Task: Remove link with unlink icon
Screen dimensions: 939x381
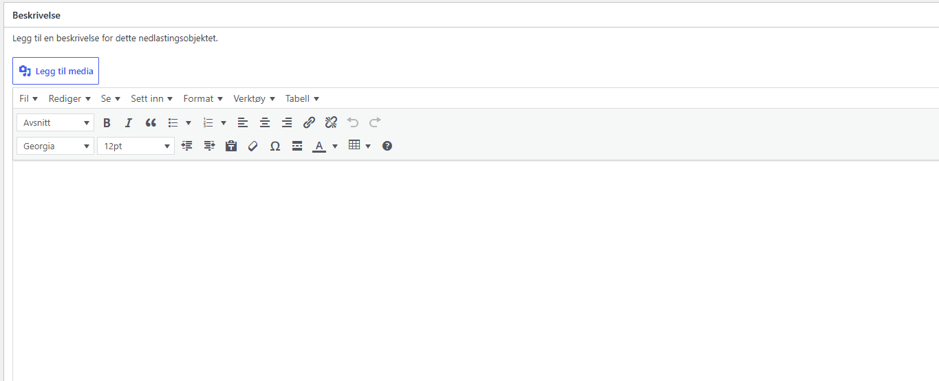Action: [331, 122]
